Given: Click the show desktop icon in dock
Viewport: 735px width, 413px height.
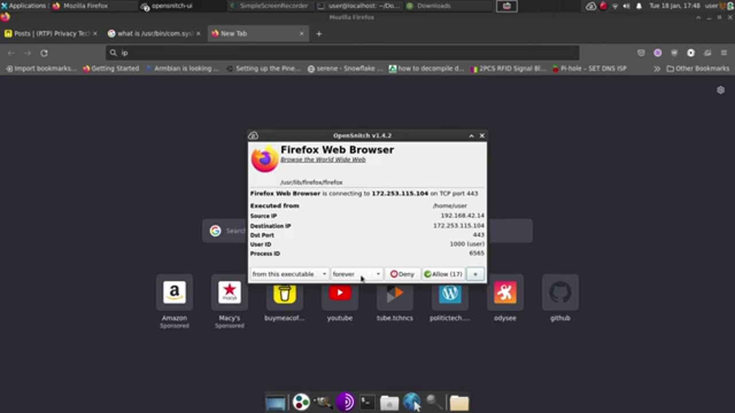Looking at the screenshot, I should tap(276, 403).
